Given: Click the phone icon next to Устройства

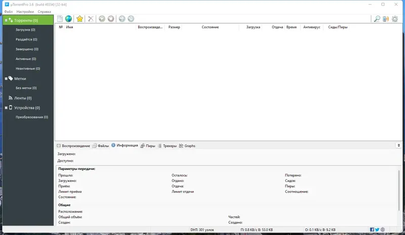Looking at the screenshot, I should coord(11,107).
